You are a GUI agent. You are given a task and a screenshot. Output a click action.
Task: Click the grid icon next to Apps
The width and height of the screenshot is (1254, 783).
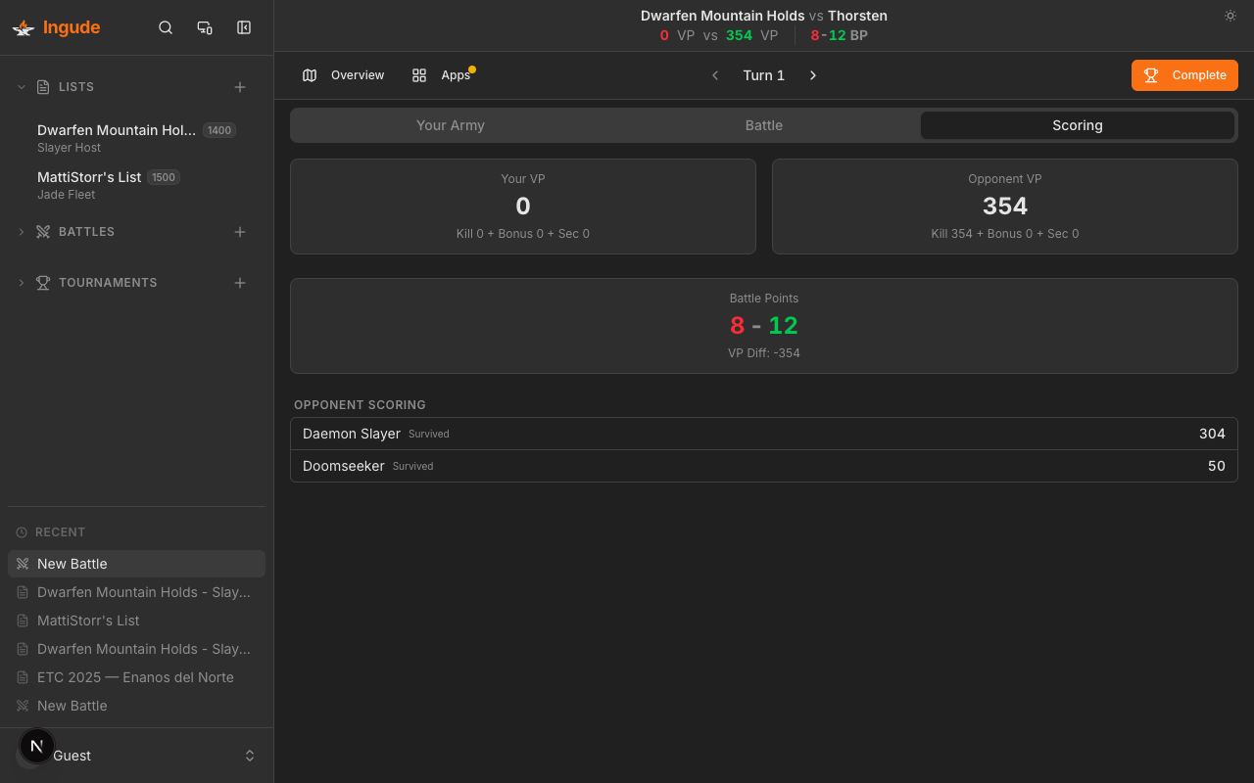[x=419, y=74]
